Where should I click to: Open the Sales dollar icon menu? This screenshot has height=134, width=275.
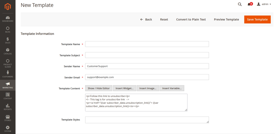[8, 41]
